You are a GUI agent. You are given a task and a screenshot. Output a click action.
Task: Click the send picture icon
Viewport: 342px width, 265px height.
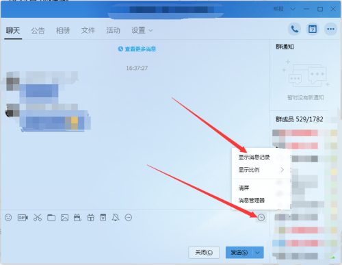(x=65, y=218)
